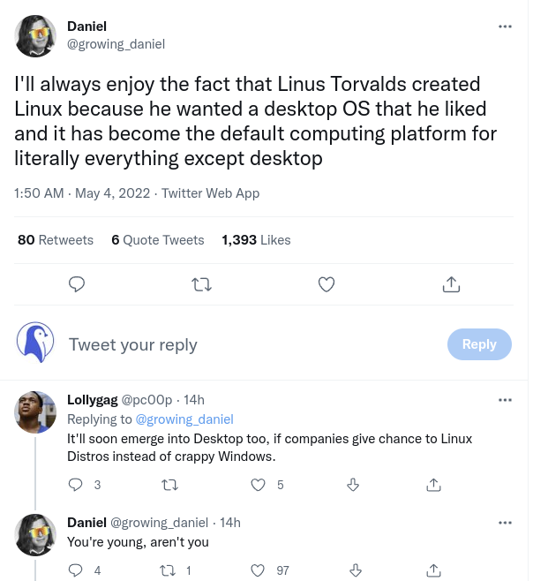The height and width of the screenshot is (581, 533).
Task: Reply to Lollygag's comment
Action: [x=75, y=484]
